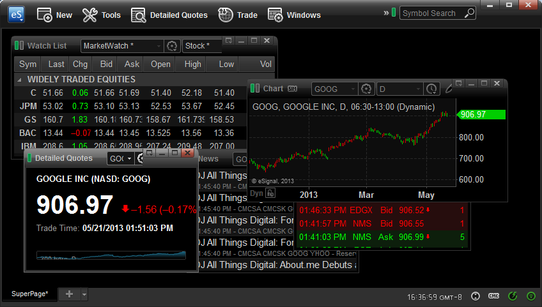Click the CME status bar icon
The image size is (542, 307).
coord(493,296)
